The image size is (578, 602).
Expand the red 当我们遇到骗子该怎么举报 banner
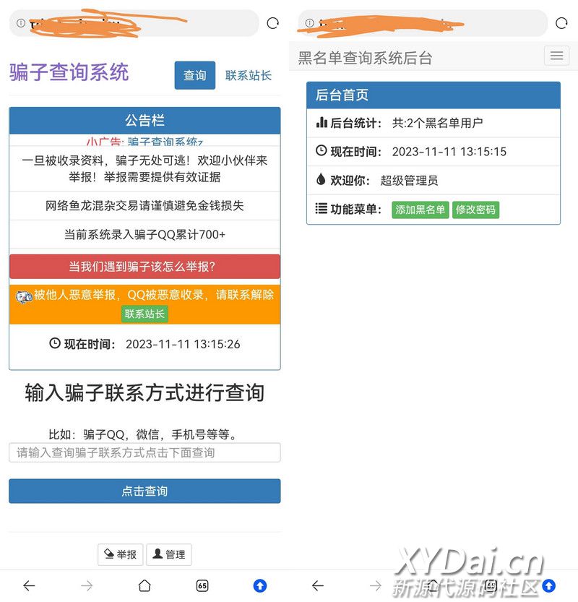pos(144,266)
